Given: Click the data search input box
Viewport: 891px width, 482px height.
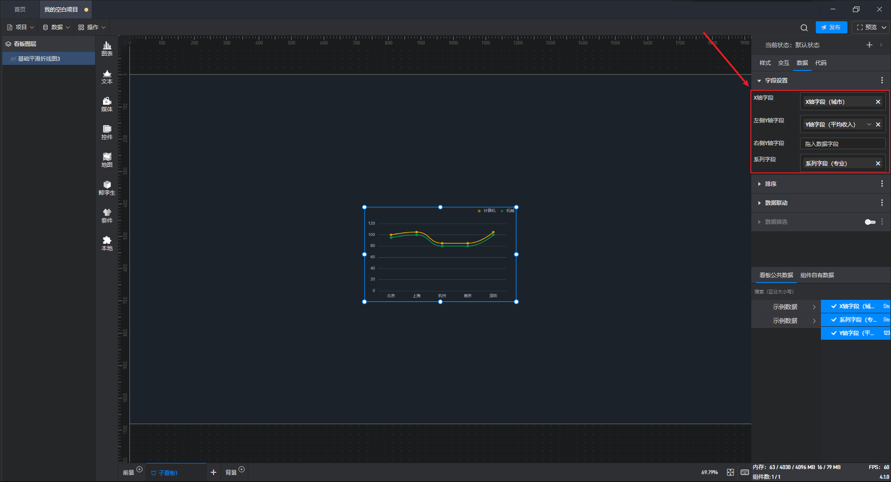Looking at the screenshot, I should point(820,292).
